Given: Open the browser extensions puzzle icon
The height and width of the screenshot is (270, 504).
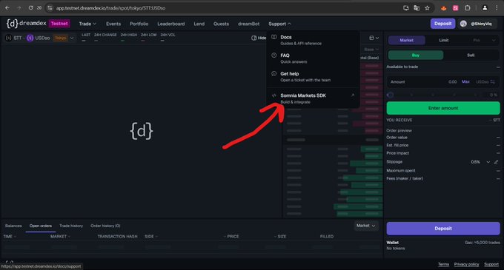Looking at the screenshot, I should [468, 8].
